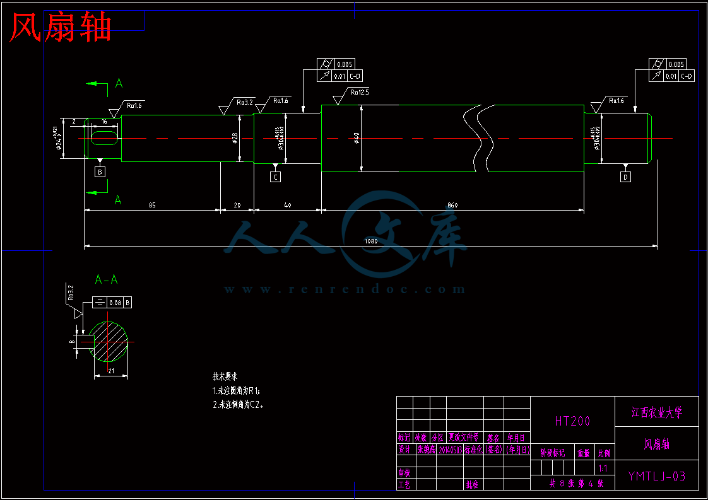Screen dimensions: 708x500
Task: Open the www.renrendoc.com watermark link
Action: point(345,289)
